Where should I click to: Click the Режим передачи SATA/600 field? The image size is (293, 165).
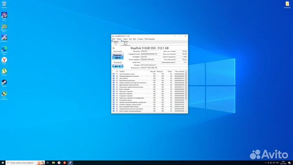point(151,59)
